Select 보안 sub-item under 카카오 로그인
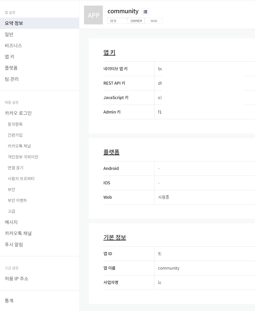This screenshot has height=311, width=255. (11, 189)
